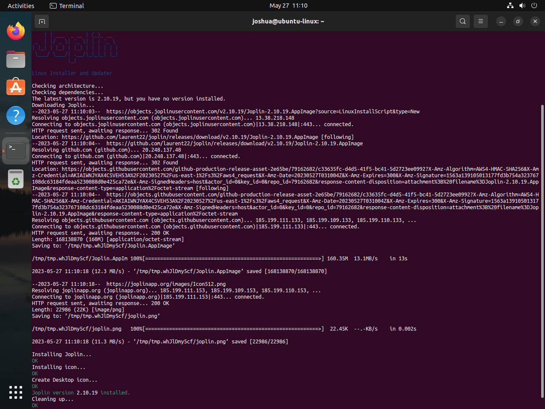The height and width of the screenshot is (409, 545).
Task: Click the joplinapp.org Icon512.png URL
Action: [166, 284]
